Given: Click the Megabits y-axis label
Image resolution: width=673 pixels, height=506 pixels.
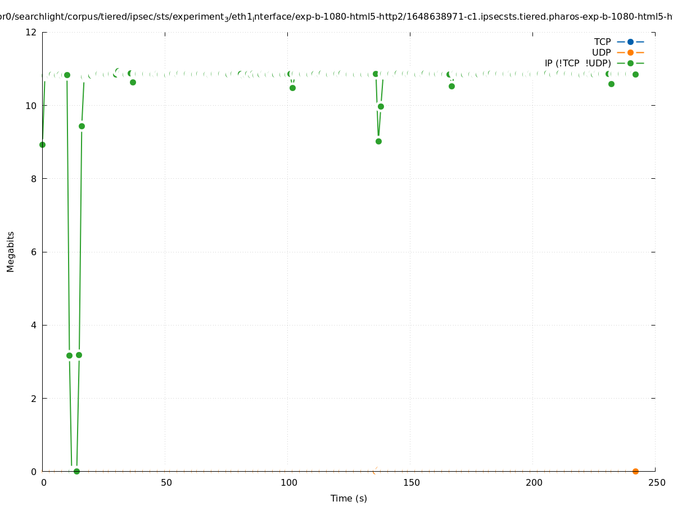Looking at the screenshot, I should coord(11,251).
